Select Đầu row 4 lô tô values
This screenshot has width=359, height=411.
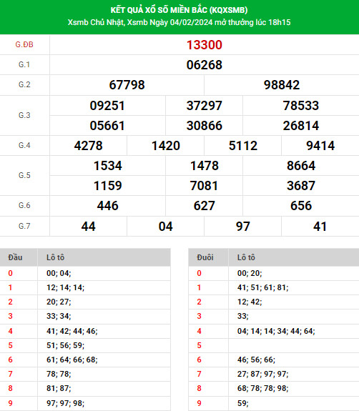point(72,331)
